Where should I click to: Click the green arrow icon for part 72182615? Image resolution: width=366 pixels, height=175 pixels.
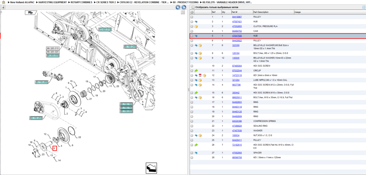click(x=196, y=145)
